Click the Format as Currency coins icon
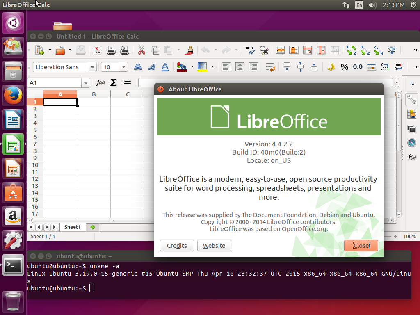 click(331, 67)
